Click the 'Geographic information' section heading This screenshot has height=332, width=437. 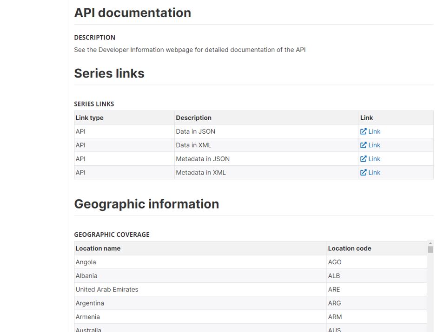click(146, 204)
